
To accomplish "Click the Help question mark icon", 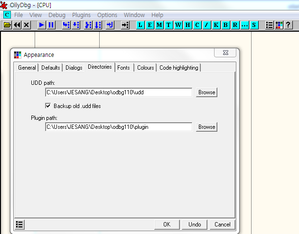I will [288, 25].
